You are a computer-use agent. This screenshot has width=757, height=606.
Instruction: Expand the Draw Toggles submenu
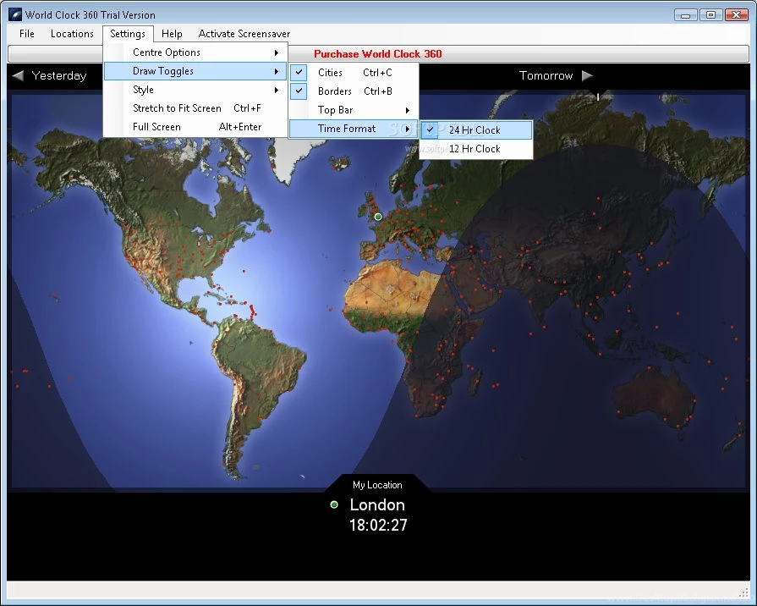point(195,71)
